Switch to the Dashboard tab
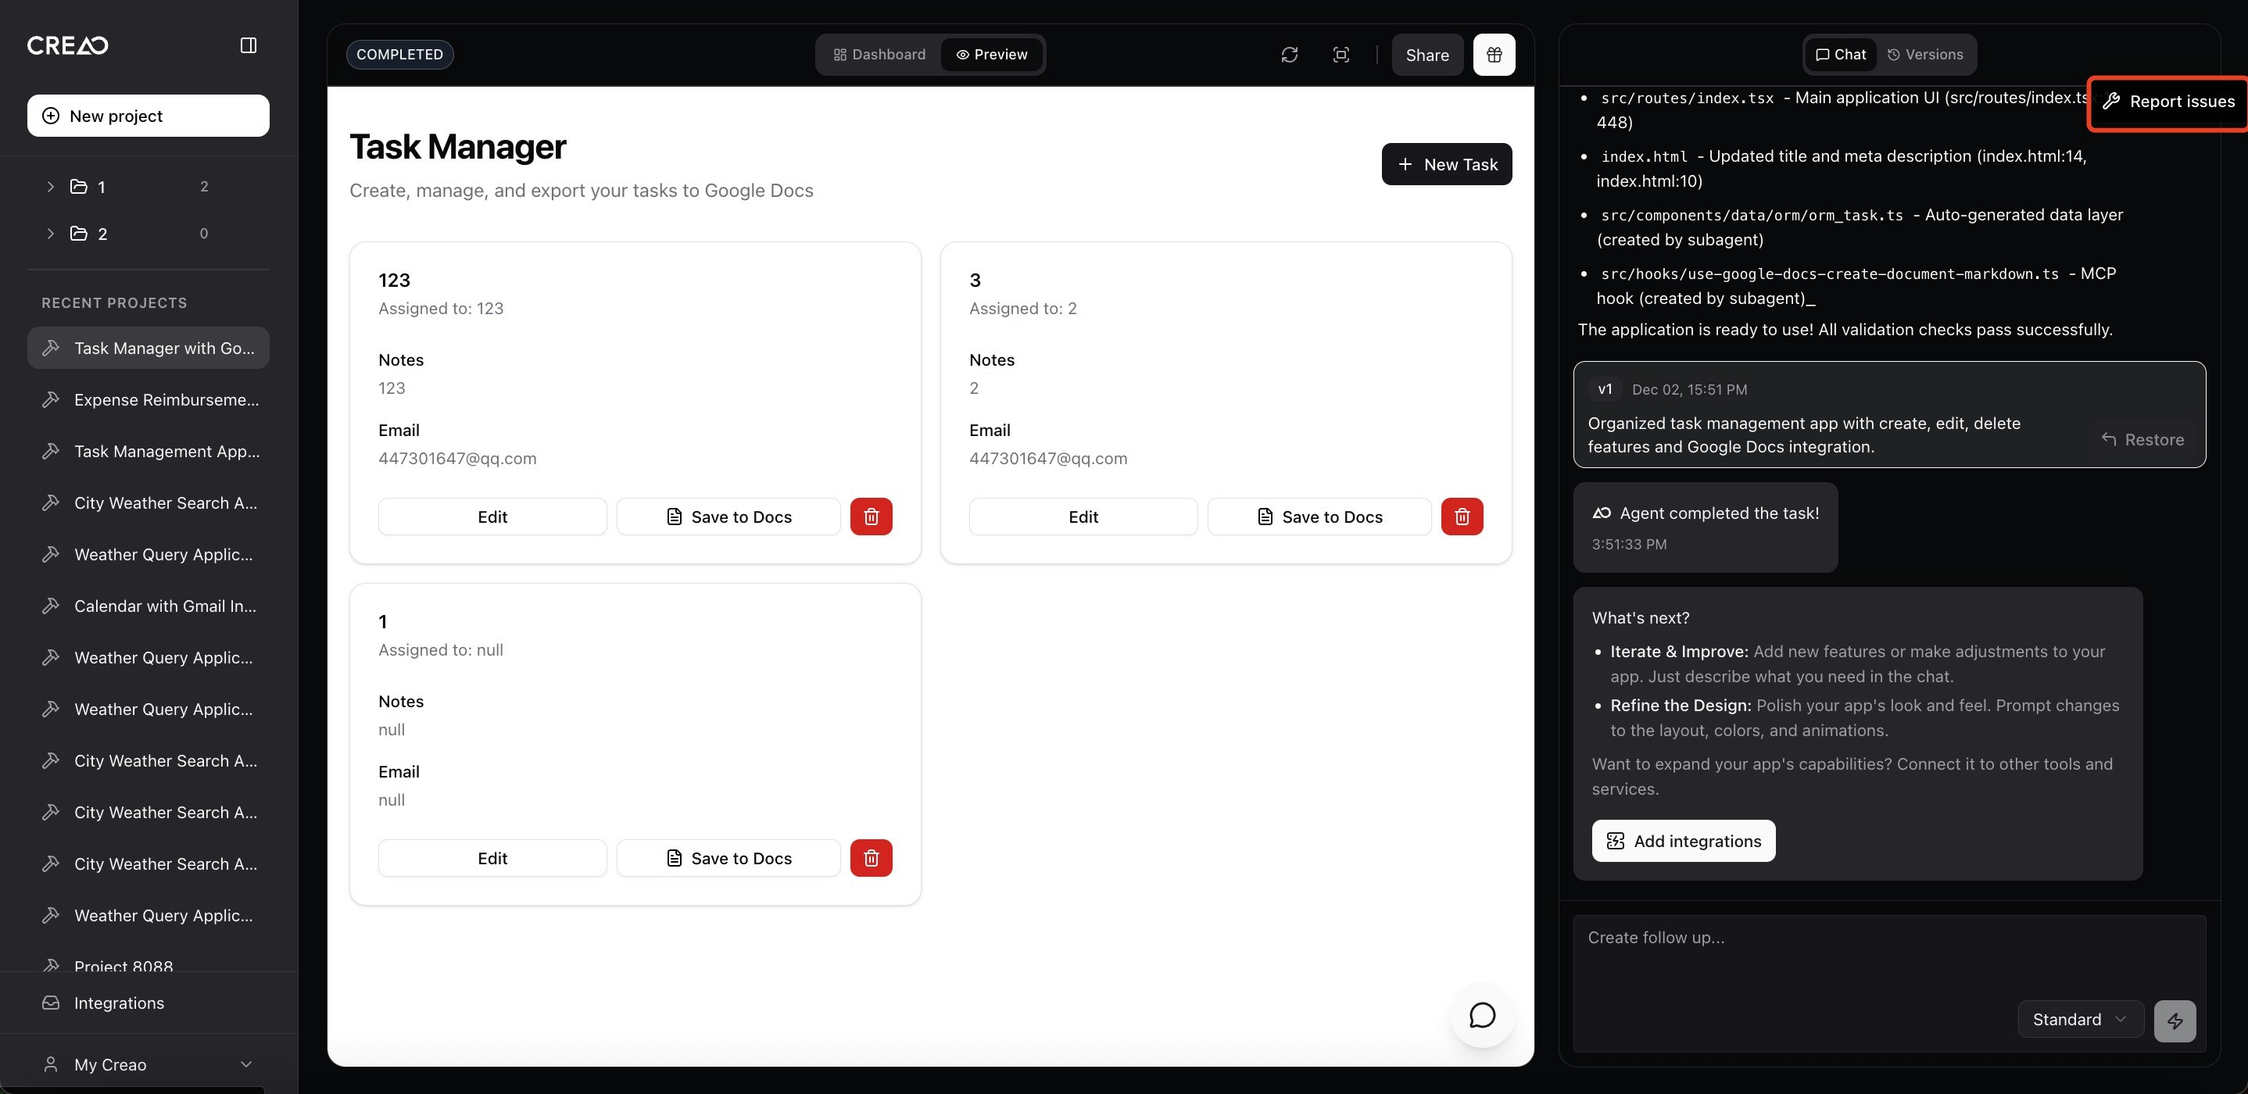The image size is (2248, 1094). point(879,55)
